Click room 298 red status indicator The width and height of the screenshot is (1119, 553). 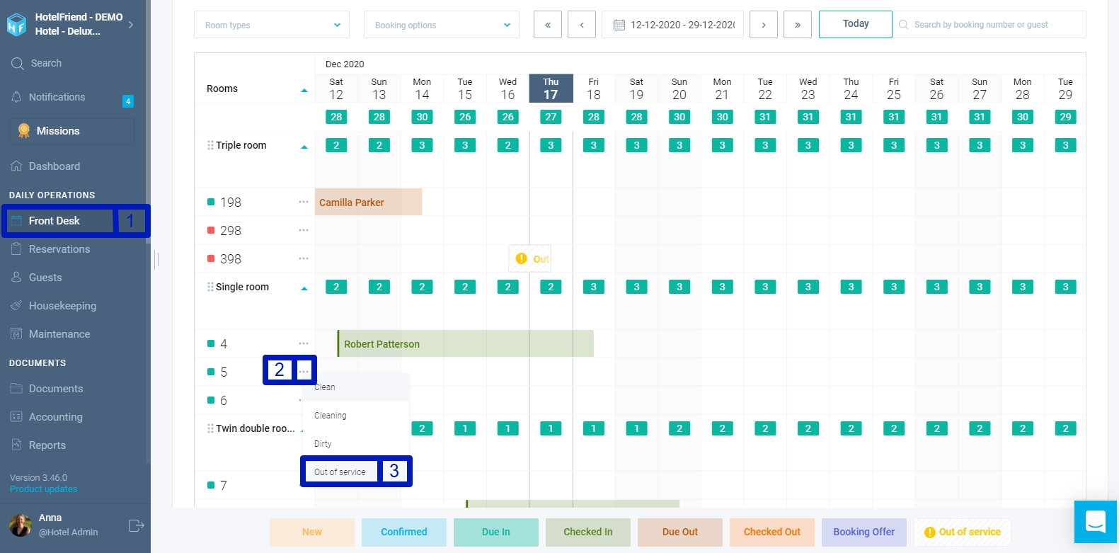click(x=210, y=230)
